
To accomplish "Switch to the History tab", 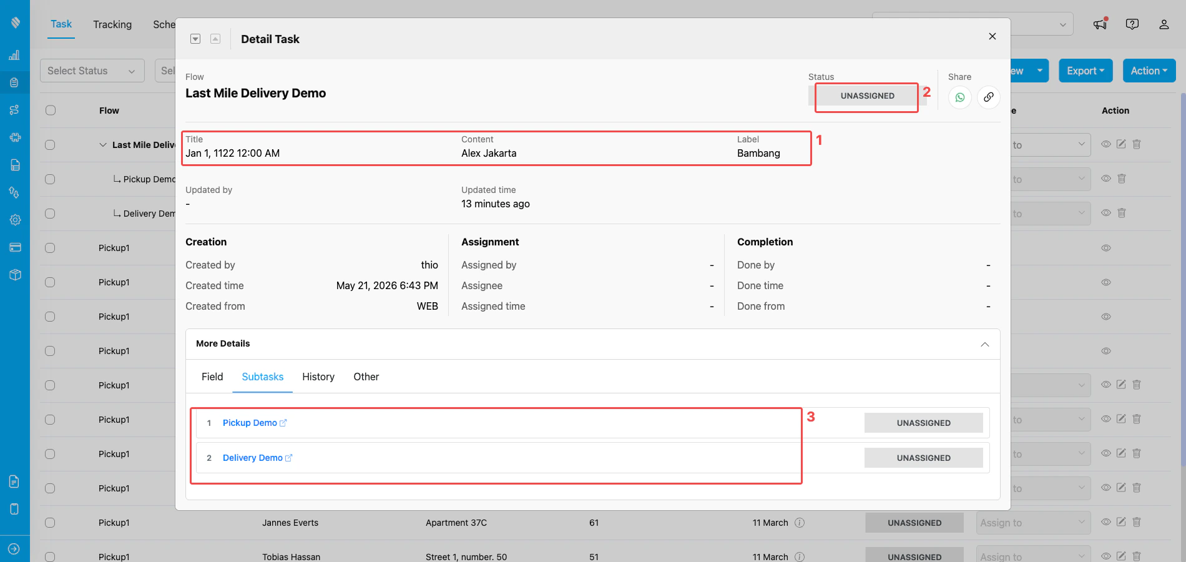I will [318, 377].
